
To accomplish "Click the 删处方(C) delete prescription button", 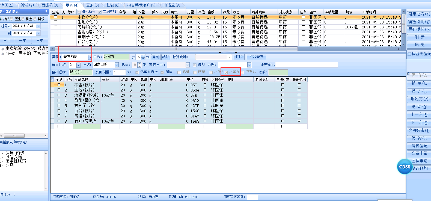I will 419,99.
